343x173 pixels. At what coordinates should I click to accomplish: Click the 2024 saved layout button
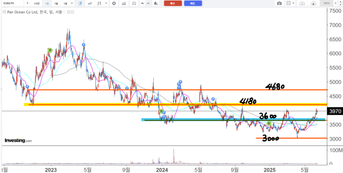tap(326, 3)
